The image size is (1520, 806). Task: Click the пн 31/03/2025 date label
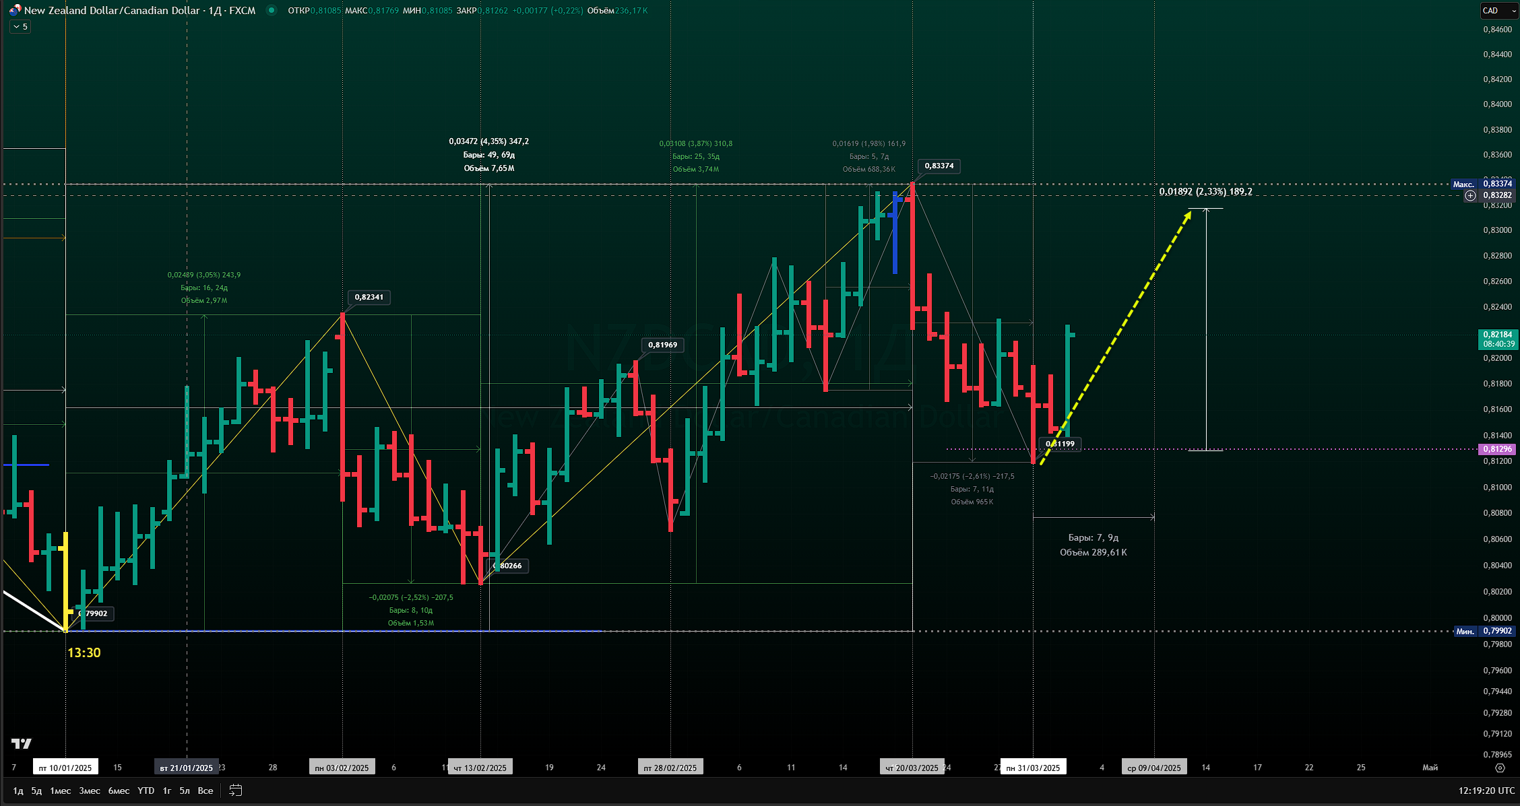point(1034,768)
